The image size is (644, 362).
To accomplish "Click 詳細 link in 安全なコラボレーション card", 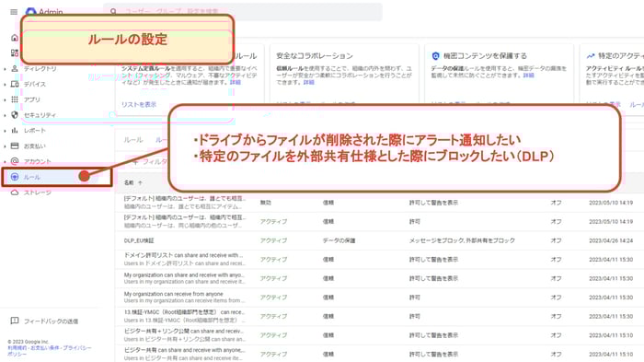I will [x=308, y=82].
